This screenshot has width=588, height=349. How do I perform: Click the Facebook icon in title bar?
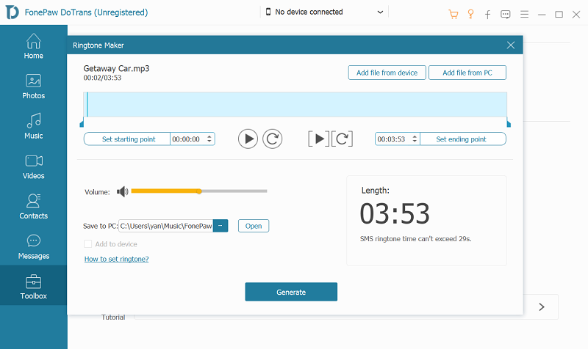[488, 14]
